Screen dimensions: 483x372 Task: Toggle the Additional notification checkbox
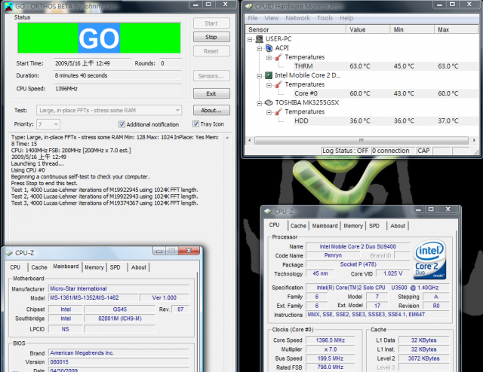tap(122, 124)
